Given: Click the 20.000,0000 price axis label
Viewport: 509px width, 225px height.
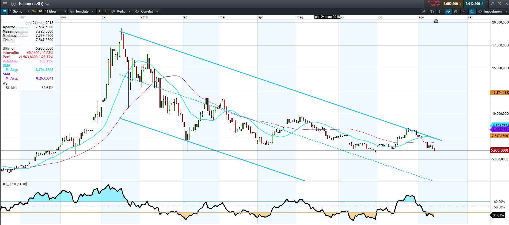Looking at the screenshot, I should click(500, 22).
